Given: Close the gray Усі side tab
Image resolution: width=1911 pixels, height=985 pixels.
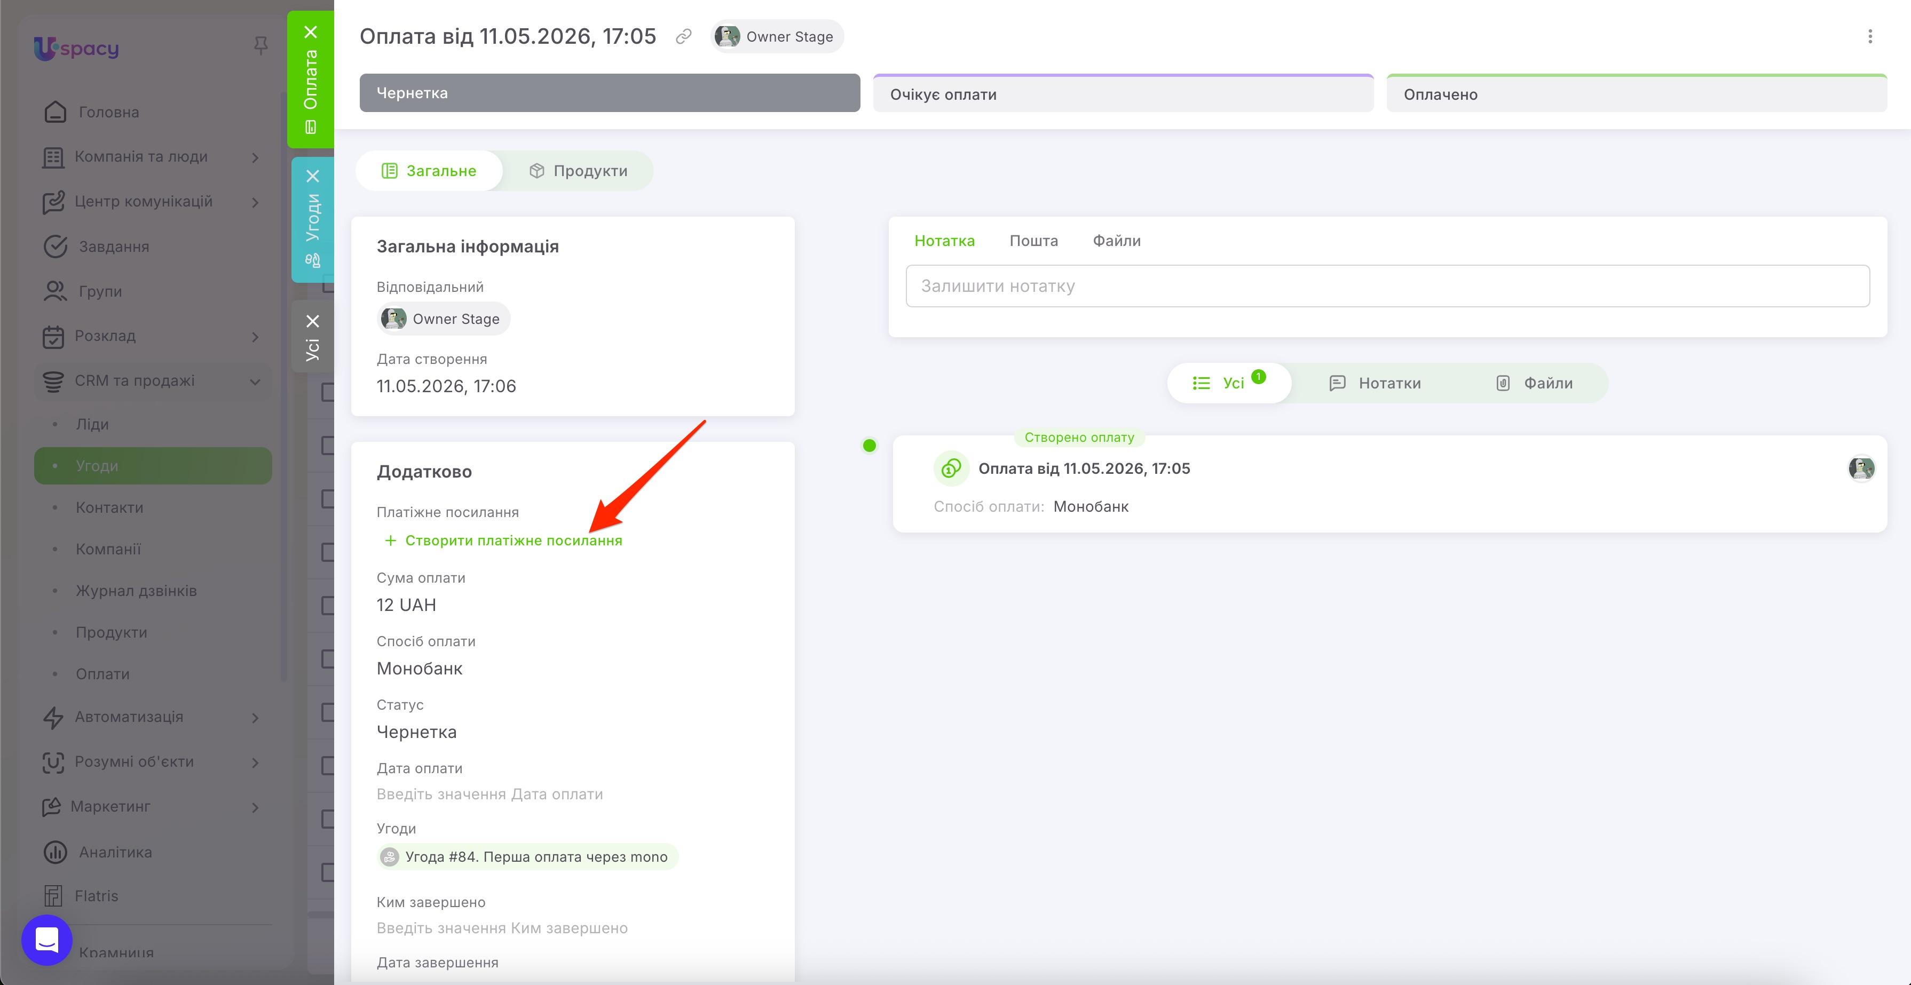Looking at the screenshot, I should tap(312, 321).
